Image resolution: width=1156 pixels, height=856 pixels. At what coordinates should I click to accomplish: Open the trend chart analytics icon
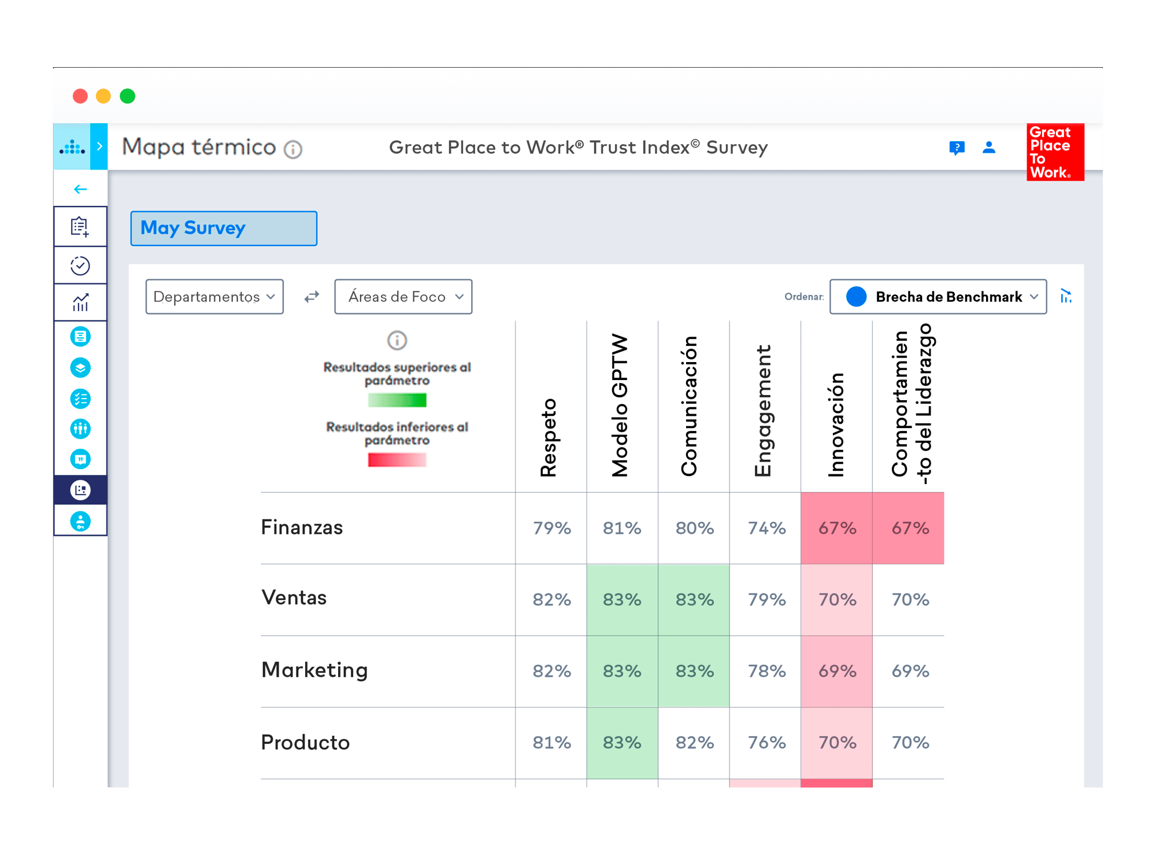(x=80, y=302)
